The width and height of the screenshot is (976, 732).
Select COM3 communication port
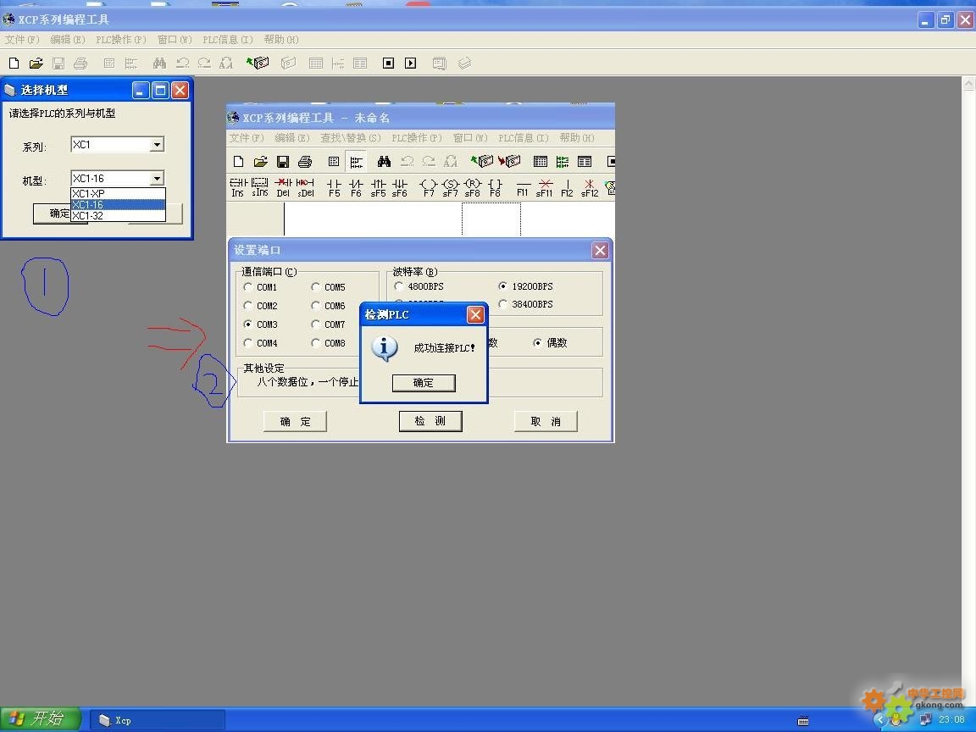tap(261, 324)
